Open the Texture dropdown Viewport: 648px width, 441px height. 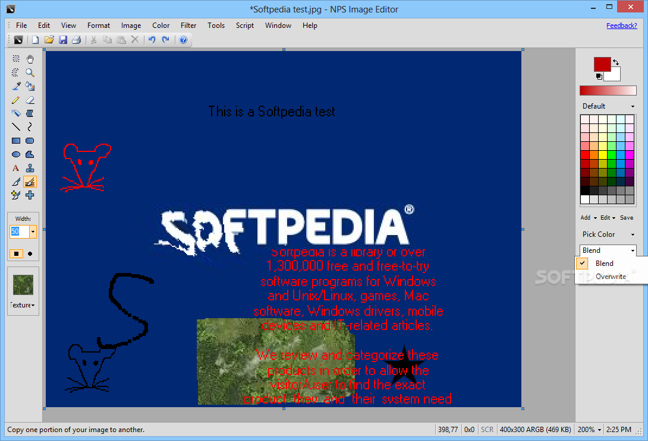coord(23,305)
